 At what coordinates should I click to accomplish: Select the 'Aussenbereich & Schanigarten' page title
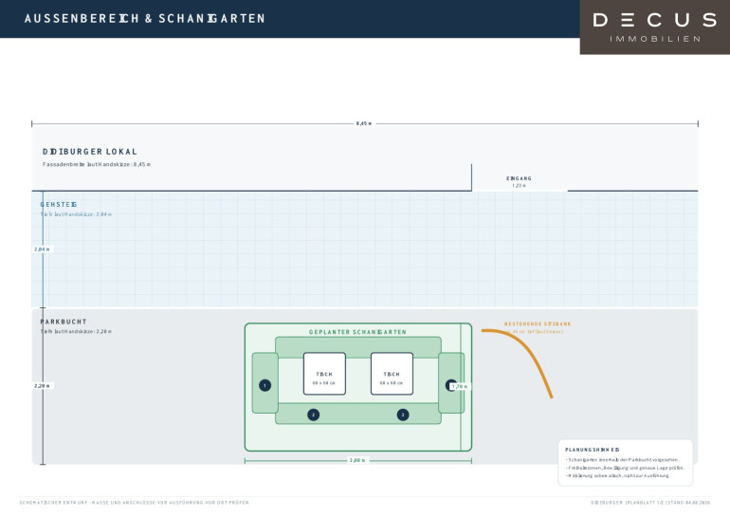coord(145,19)
